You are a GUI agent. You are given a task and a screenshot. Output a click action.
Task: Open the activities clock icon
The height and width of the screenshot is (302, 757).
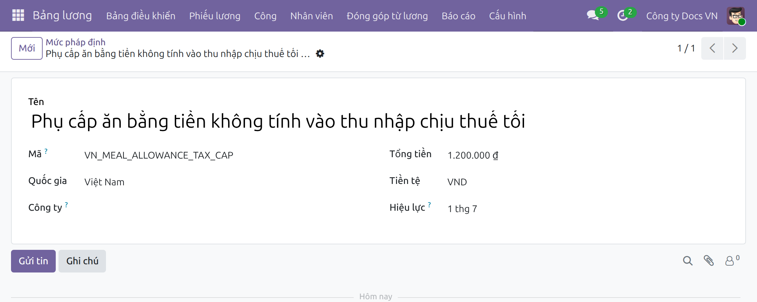coord(622,15)
